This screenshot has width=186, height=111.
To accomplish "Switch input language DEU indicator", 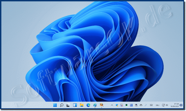I will tap(157, 105).
